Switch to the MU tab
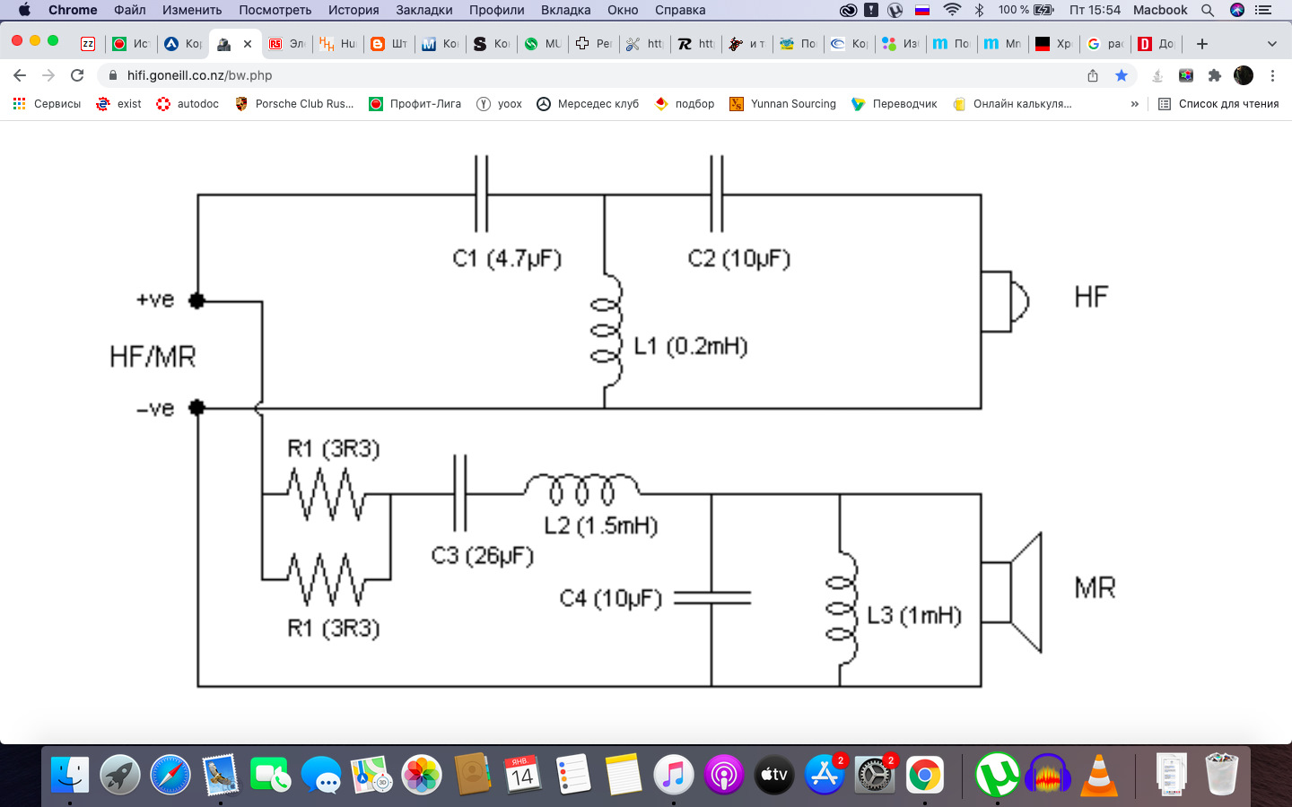Viewport: 1292px width, 807px height. 543,43
